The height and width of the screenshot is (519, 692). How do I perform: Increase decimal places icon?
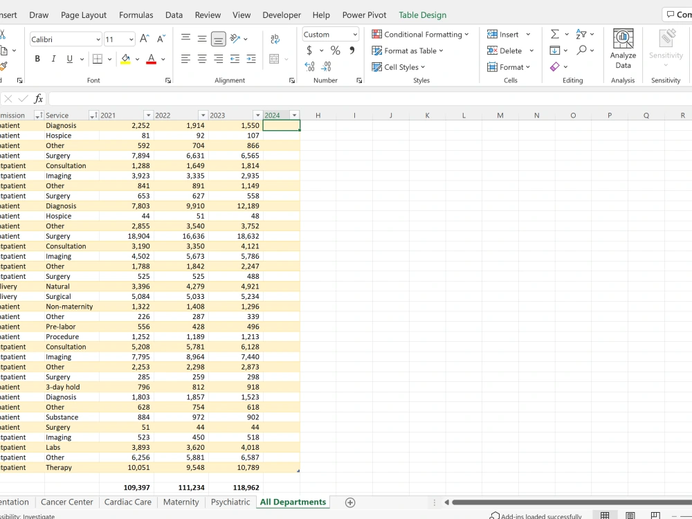point(310,66)
